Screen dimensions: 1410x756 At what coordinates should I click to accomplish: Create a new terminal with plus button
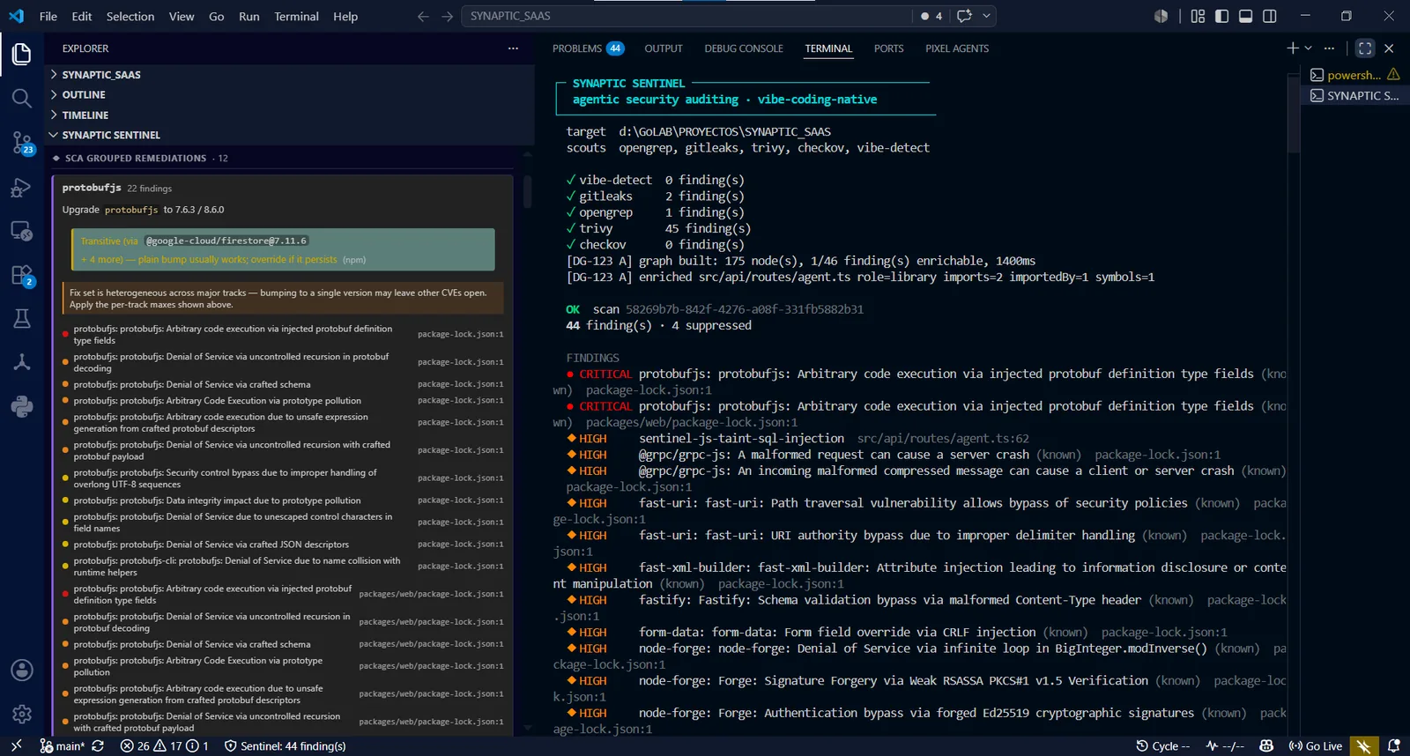(x=1292, y=48)
